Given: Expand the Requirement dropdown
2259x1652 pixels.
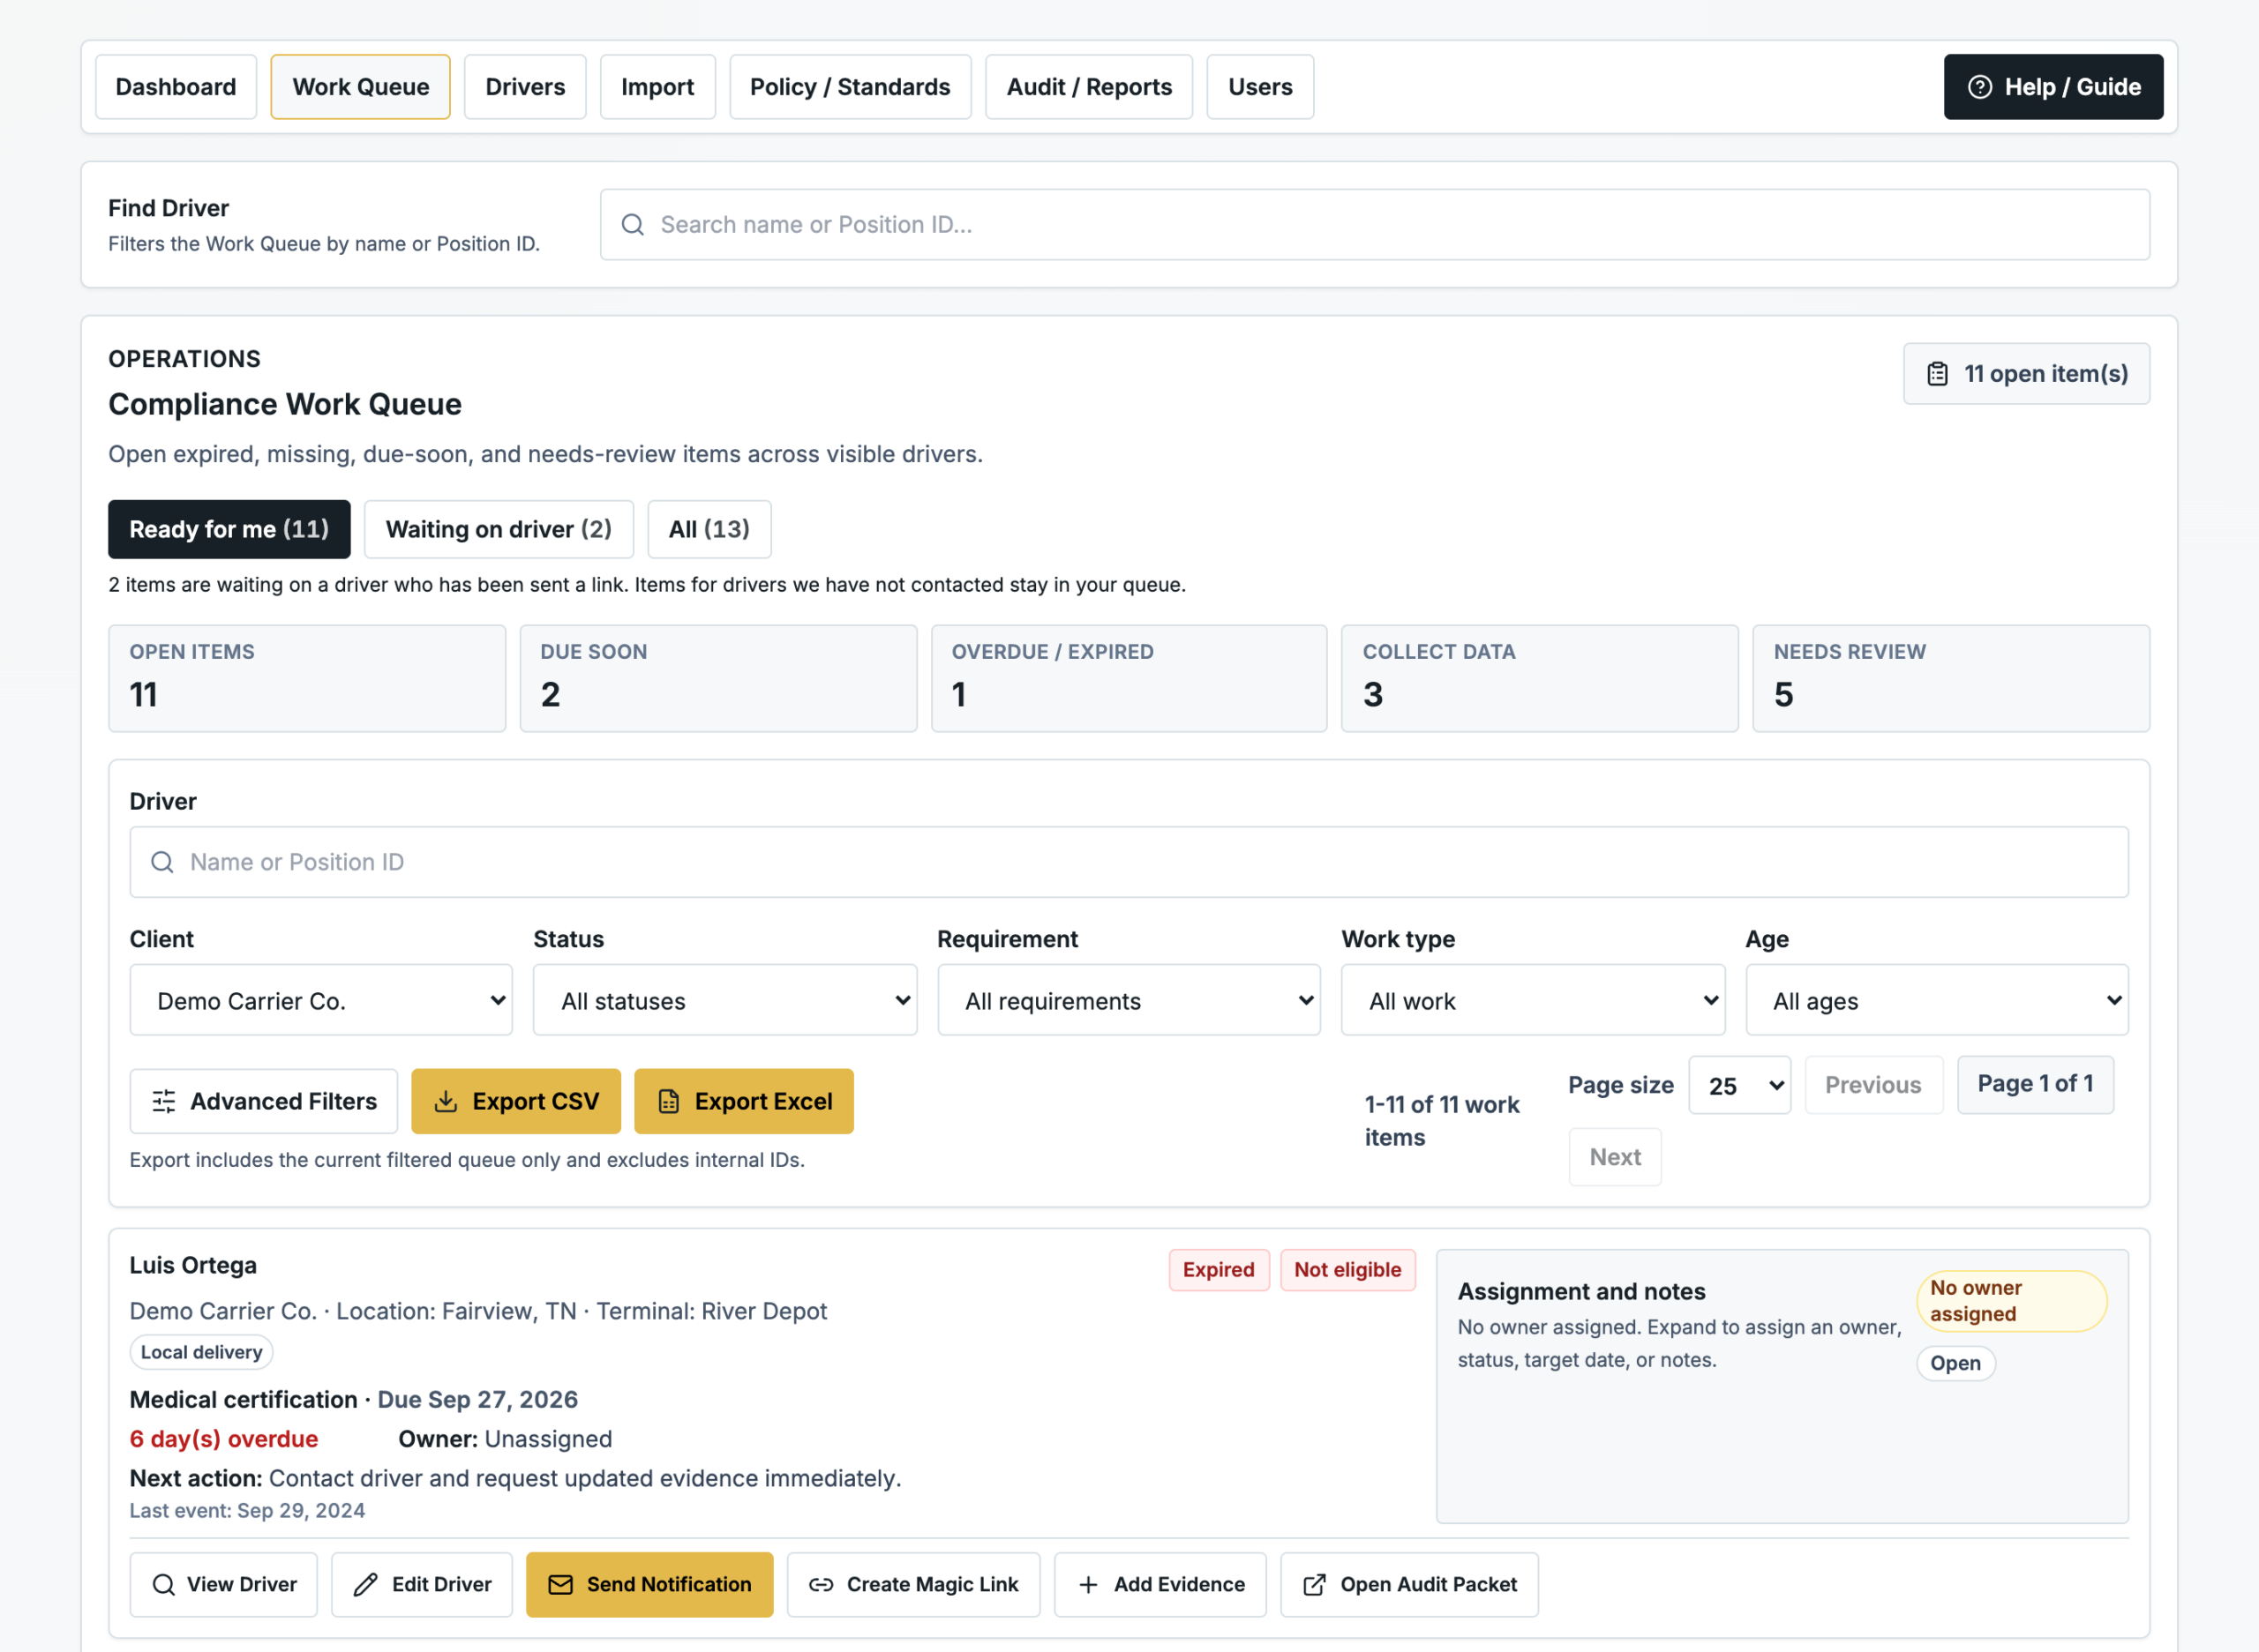Looking at the screenshot, I should pos(1129,999).
